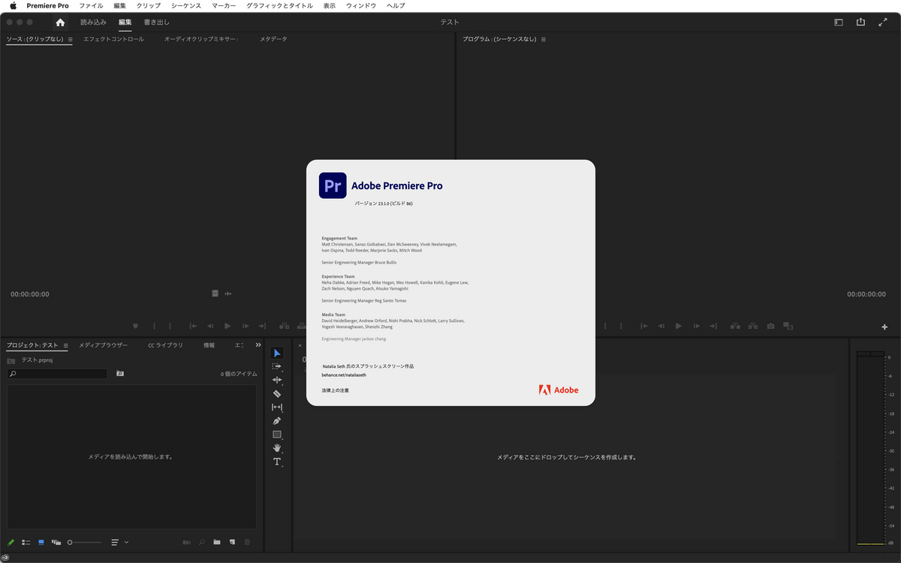Open Comparison View in Program monitor
The image size is (901, 563).
pos(788,326)
